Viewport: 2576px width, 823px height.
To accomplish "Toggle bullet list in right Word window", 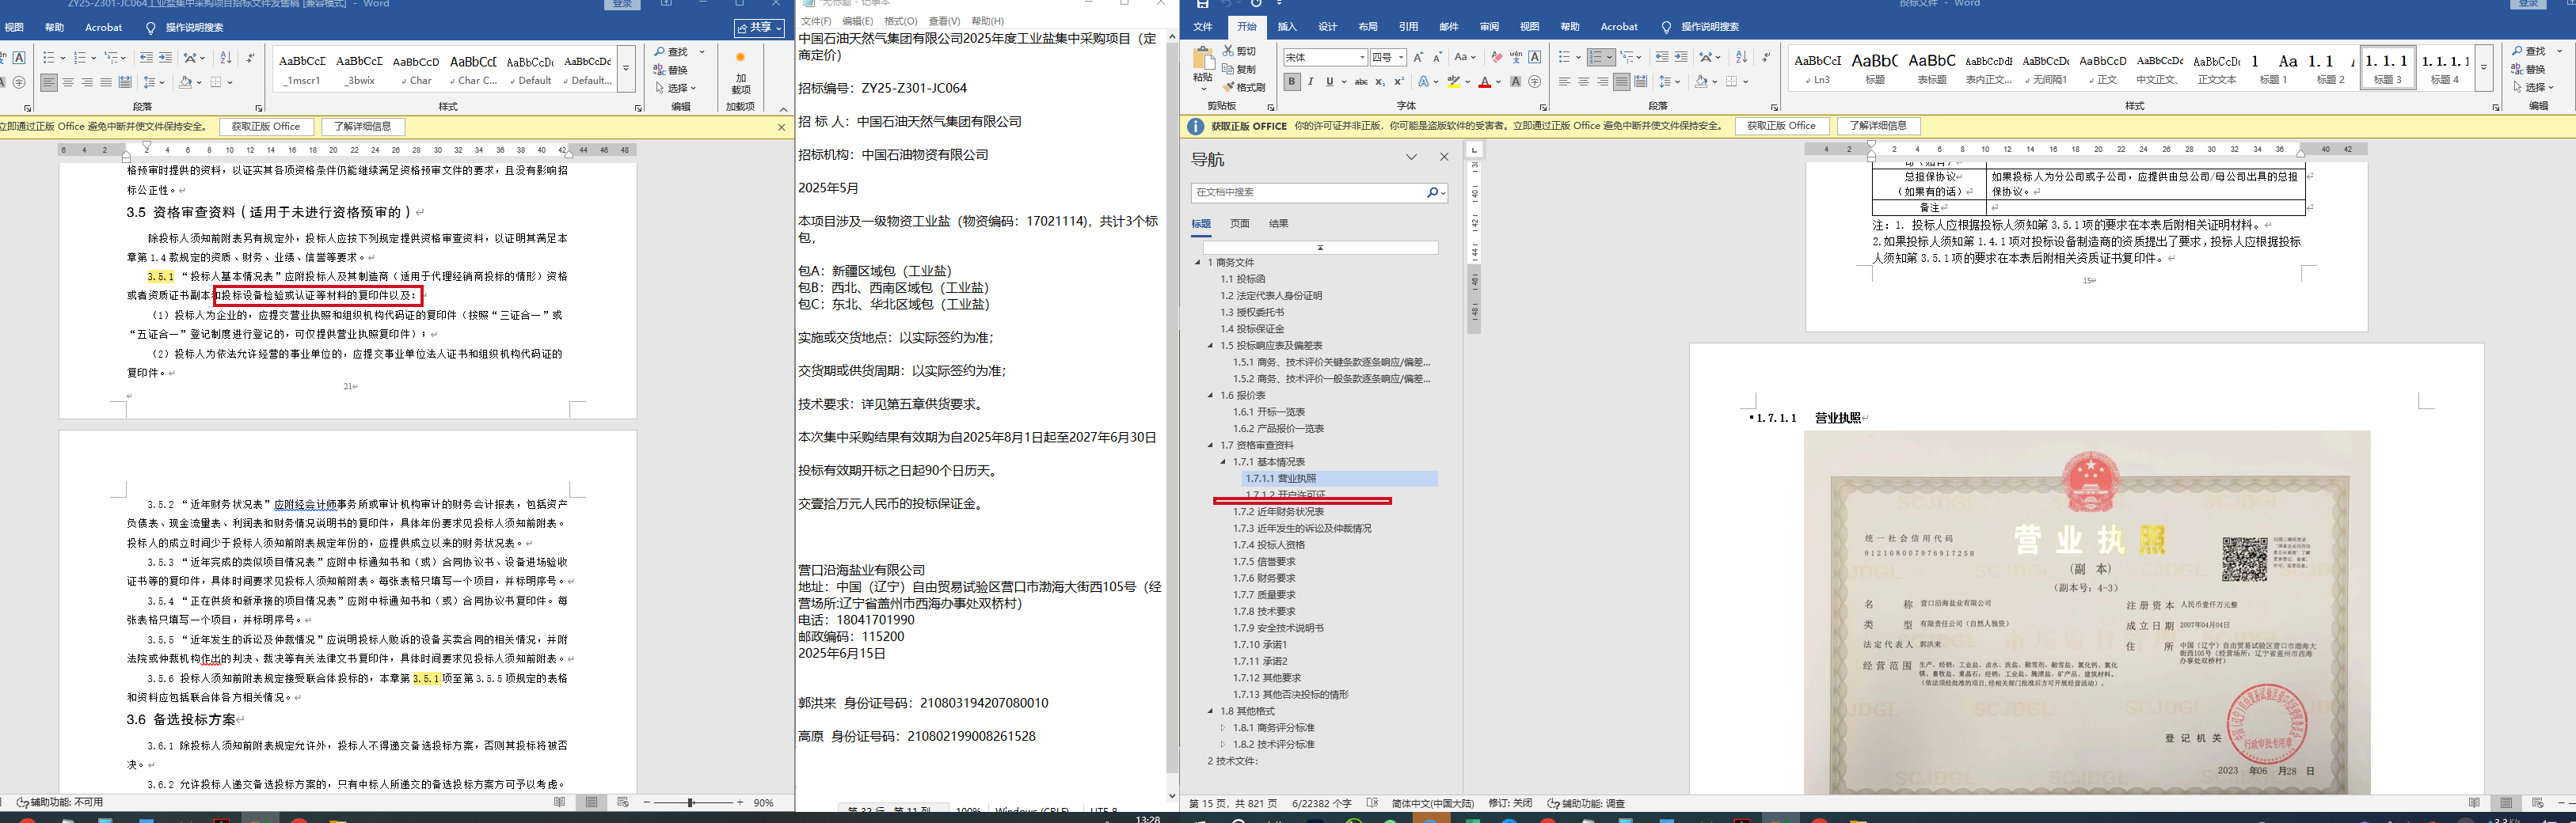I will point(1566,57).
